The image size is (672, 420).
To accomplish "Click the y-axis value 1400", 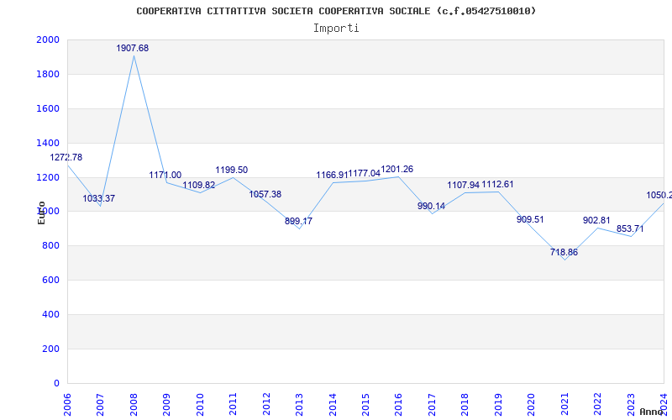I will (48, 143).
